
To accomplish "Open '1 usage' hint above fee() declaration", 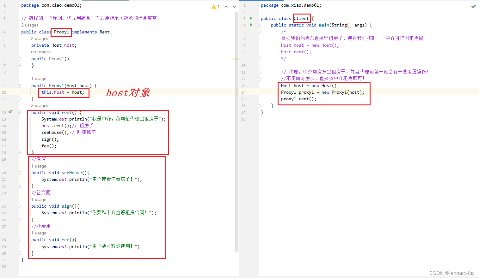I will click(39, 233).
